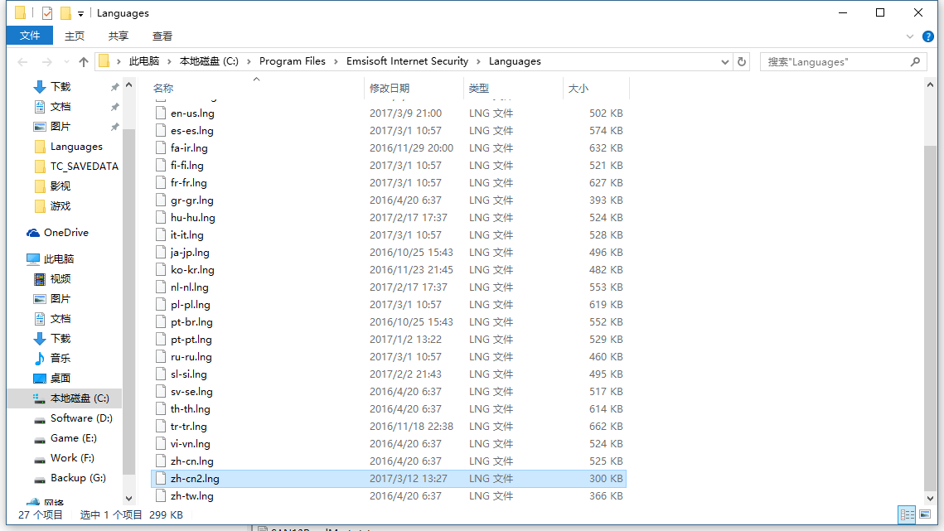Switch to the 共享 ribbon tab

pos(118,36)
